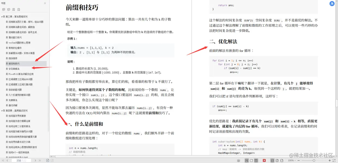Start slideshow with the red play button
Viewport: 338px width, 163px height.
(x=264, y=161)
